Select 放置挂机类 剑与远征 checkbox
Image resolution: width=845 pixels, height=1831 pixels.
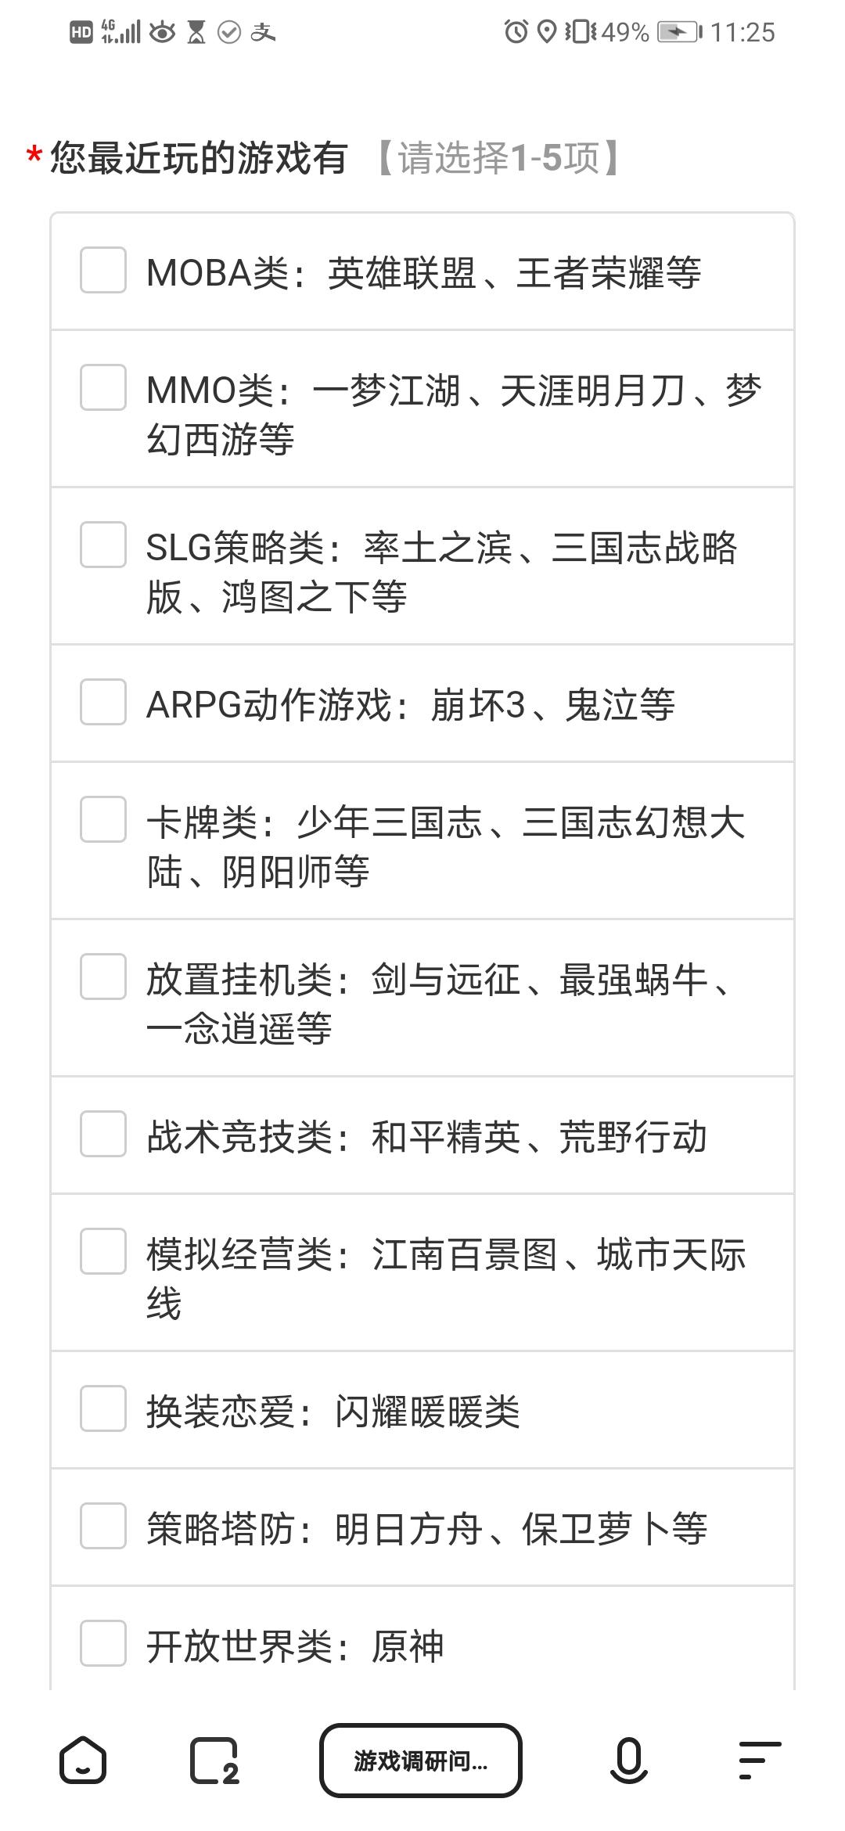pyautogui.click(x=103, y=977)
